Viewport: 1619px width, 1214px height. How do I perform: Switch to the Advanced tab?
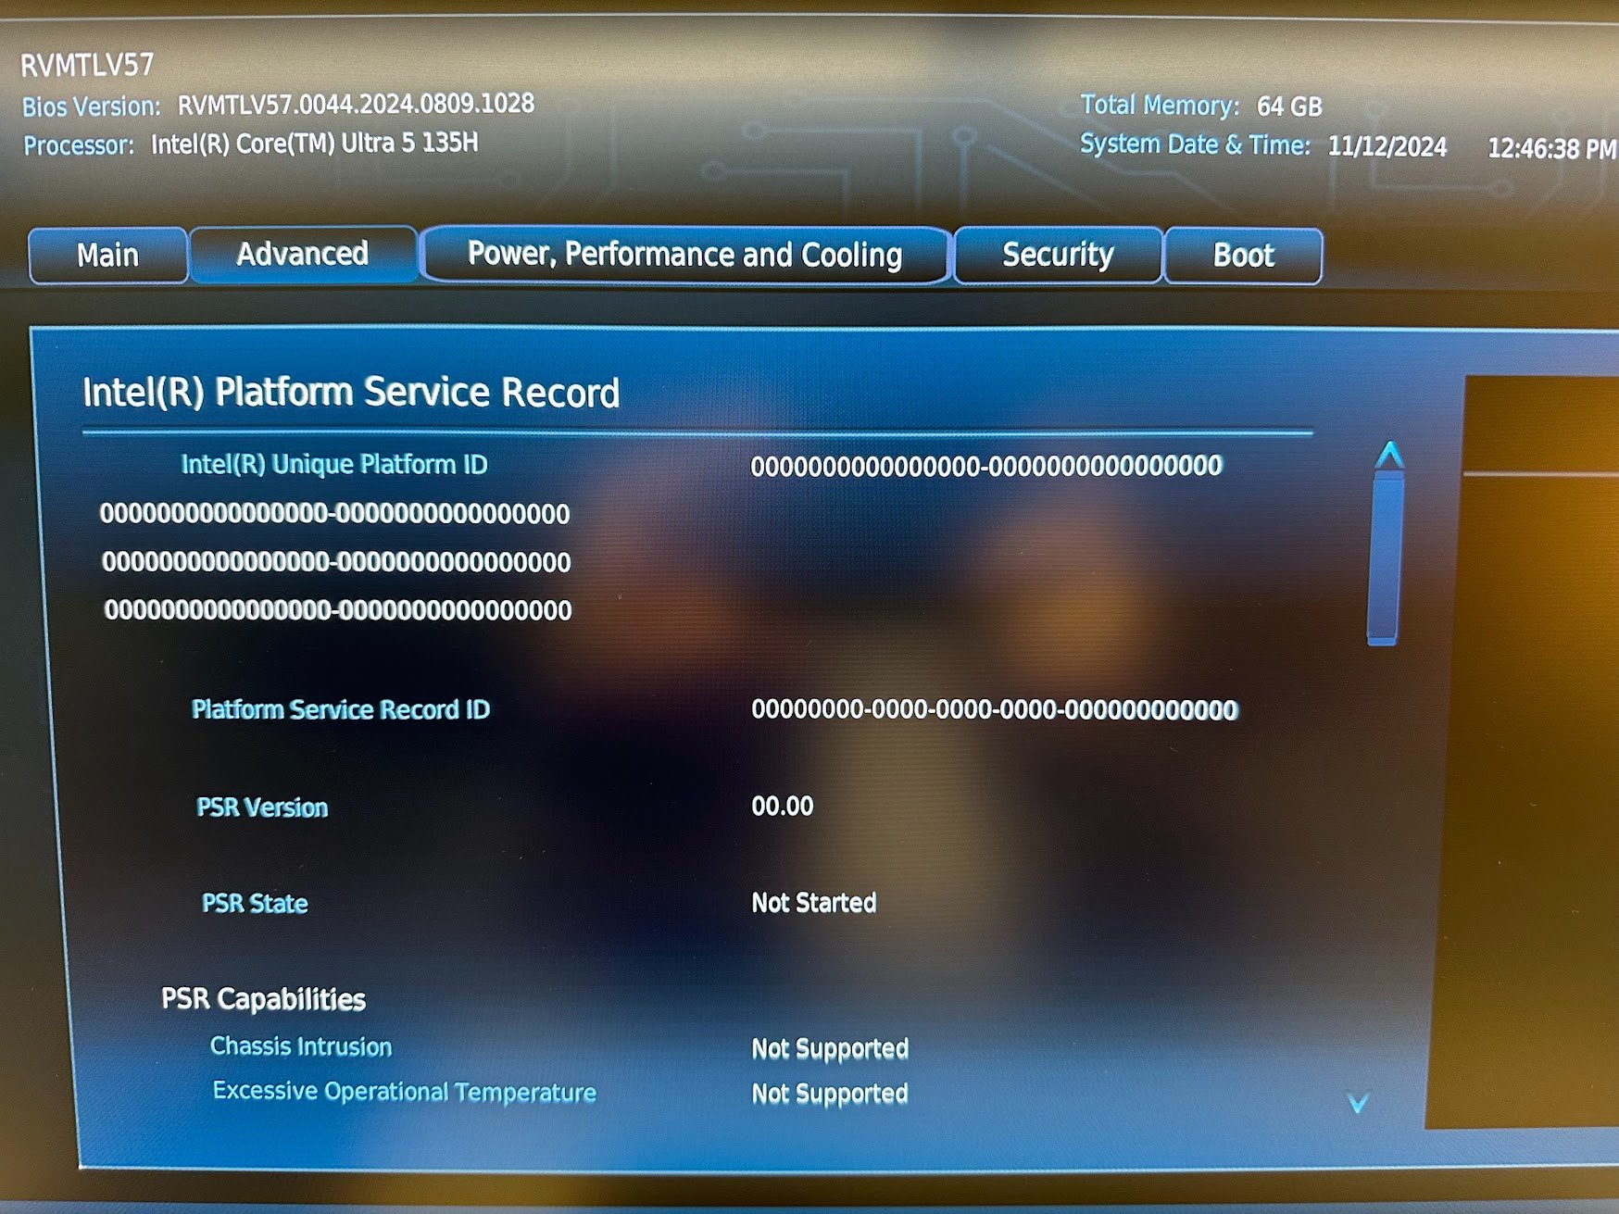[x=303, y=254]
